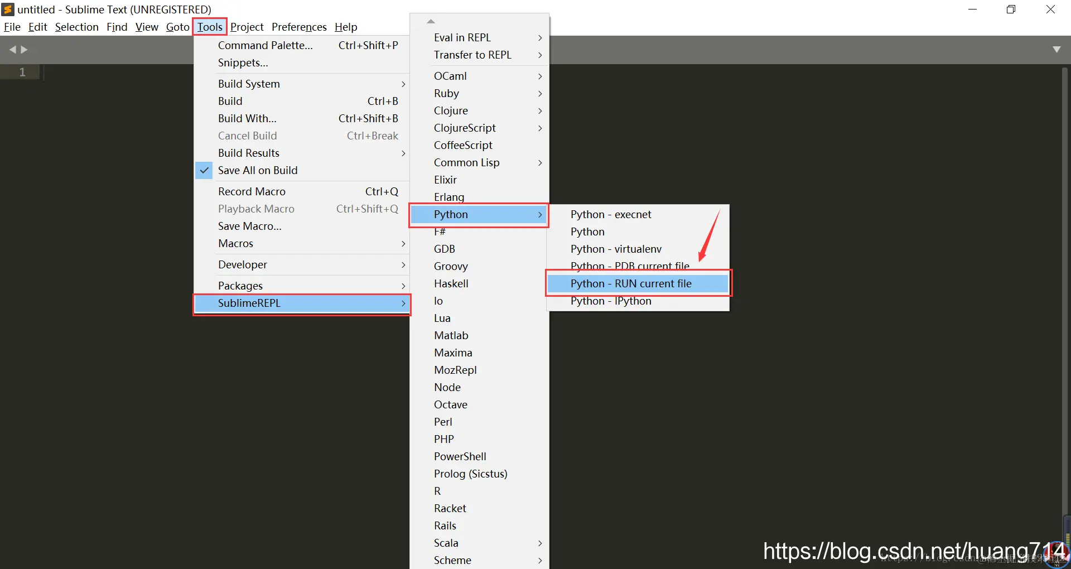The image size is (1071, 569).
Task: Choose Save Macro entry
Action: (x=302, y=226)
